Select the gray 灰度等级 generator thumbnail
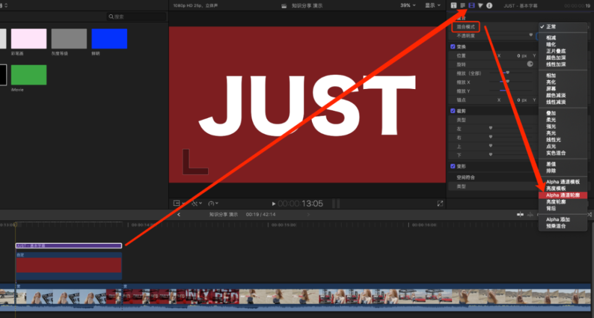This screenshot has width=594, height=318. pyautogui.click(x=69, y=39)
